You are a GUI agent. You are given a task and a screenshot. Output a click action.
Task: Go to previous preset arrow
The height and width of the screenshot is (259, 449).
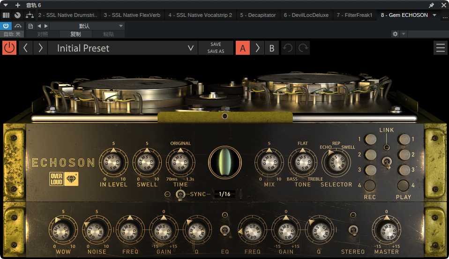coord(25,48)
